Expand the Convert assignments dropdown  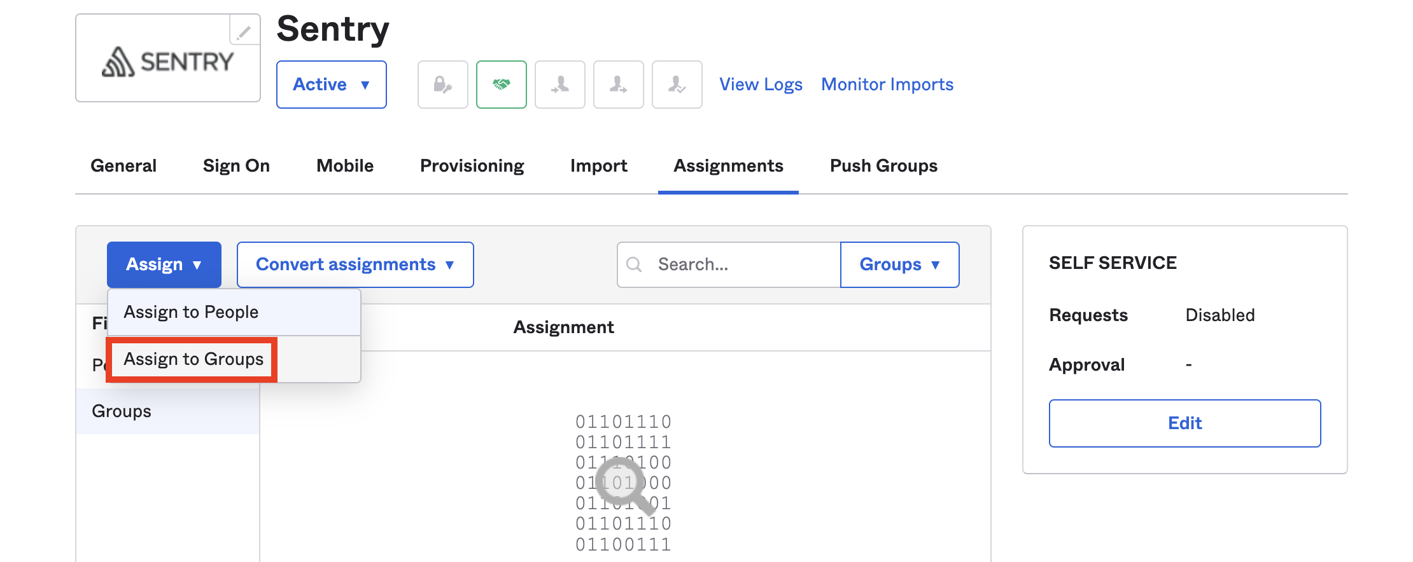[355, 264]
